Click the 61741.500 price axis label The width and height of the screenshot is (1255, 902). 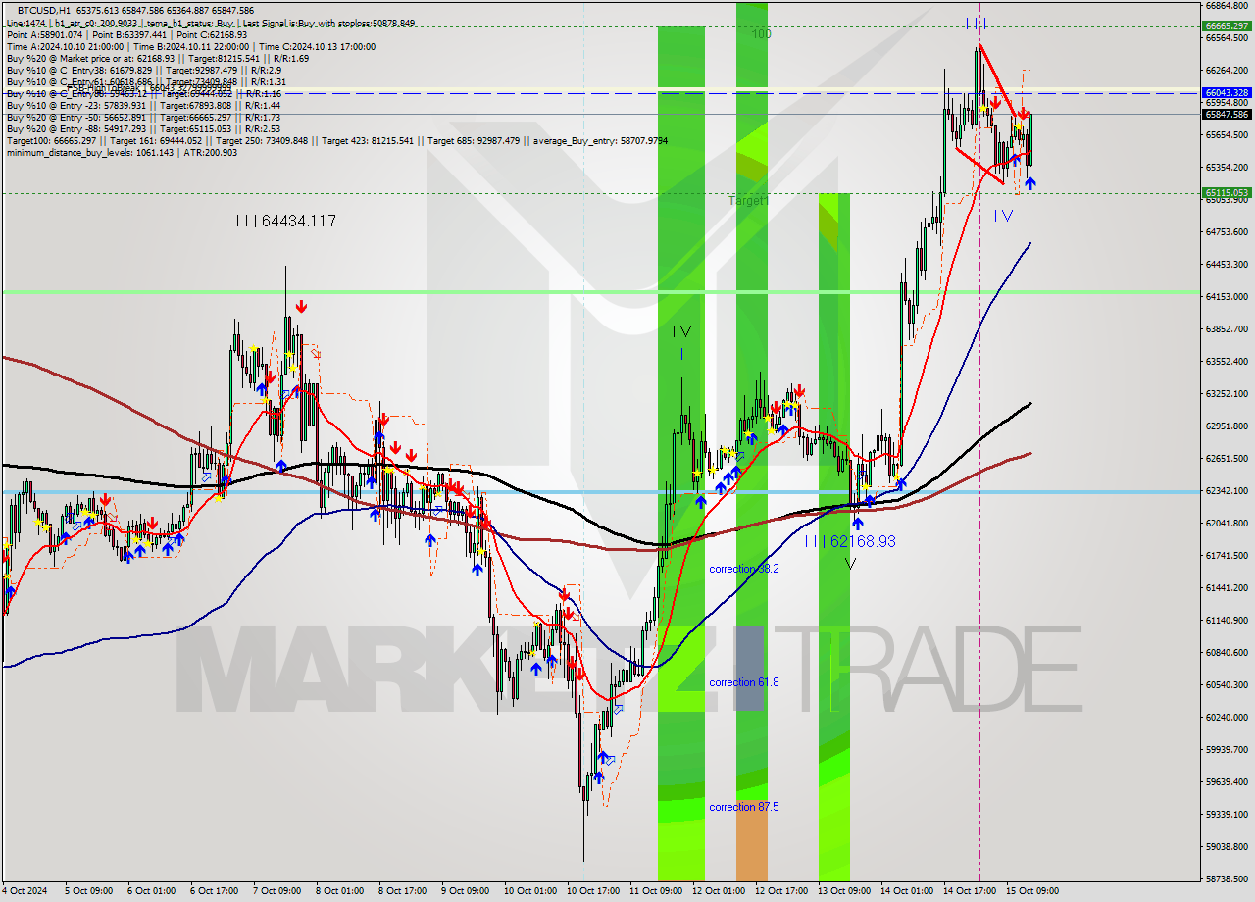pyautogui.click(x=1226, y=556)
